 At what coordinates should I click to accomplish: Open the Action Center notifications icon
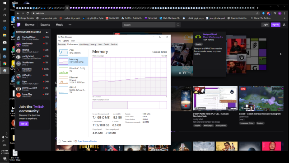point(5,159)
